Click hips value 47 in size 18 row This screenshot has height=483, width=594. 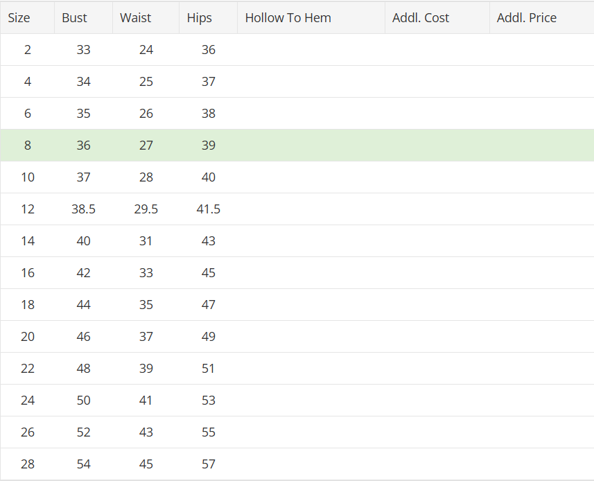(x=209, y=305)
